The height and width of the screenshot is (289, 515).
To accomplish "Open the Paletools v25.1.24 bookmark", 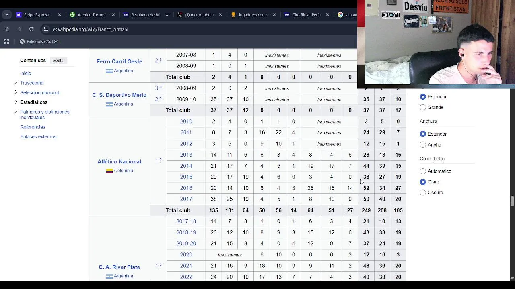I will [39, 41].
